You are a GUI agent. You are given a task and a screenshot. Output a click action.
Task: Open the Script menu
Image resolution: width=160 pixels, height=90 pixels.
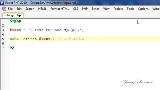click(x=95, y=9)
